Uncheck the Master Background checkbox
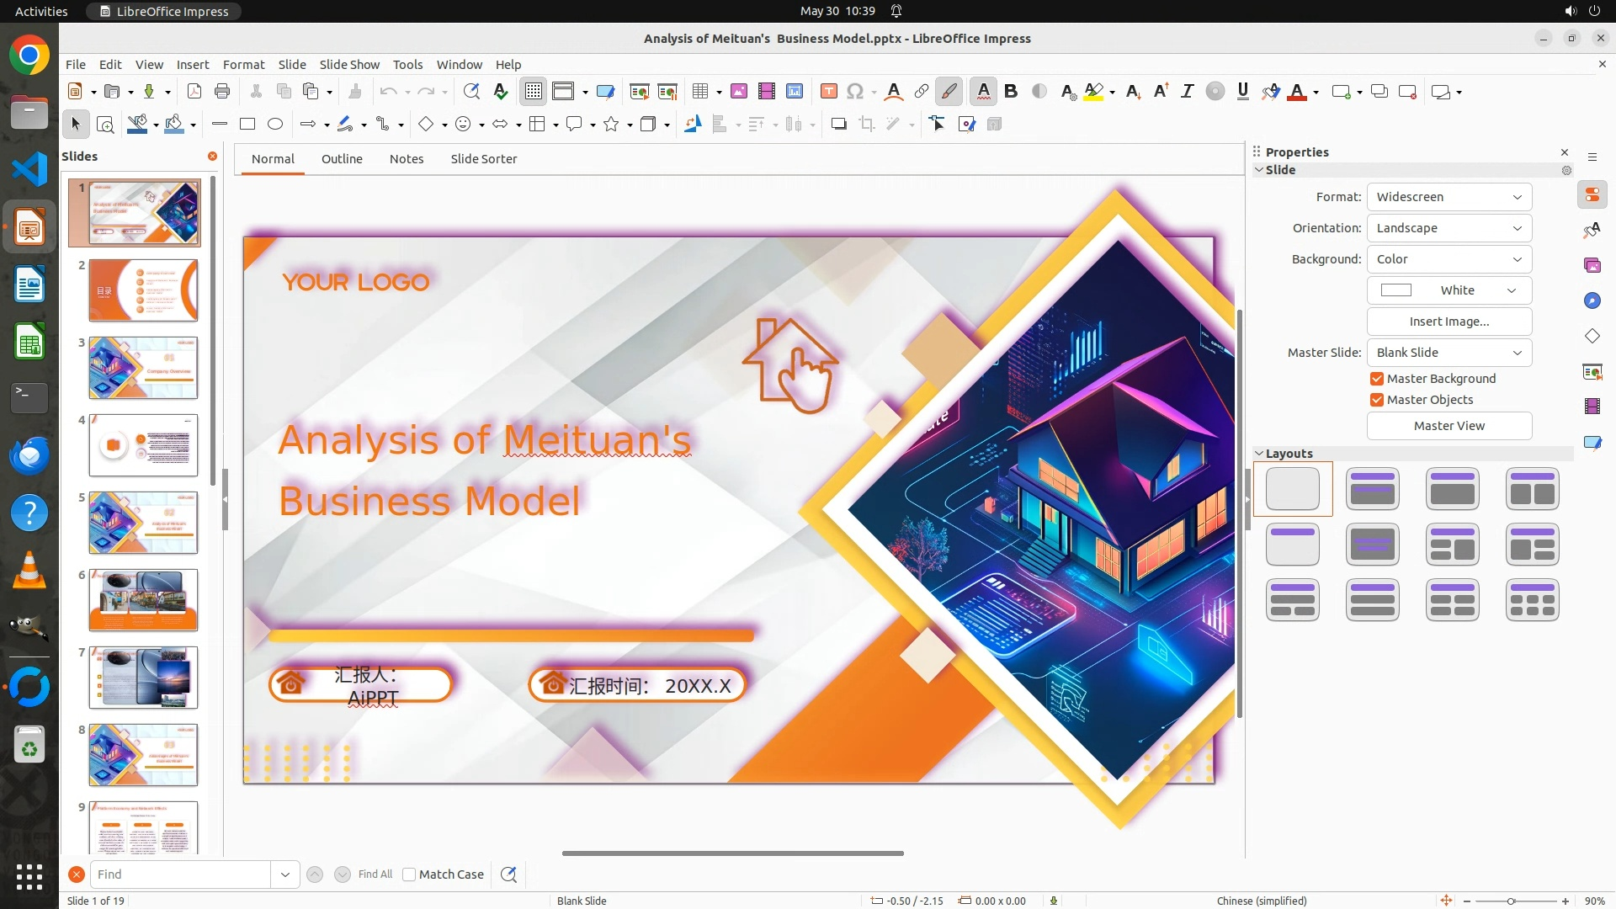This screenshot has height=909, width=1616. point(1377,379)
